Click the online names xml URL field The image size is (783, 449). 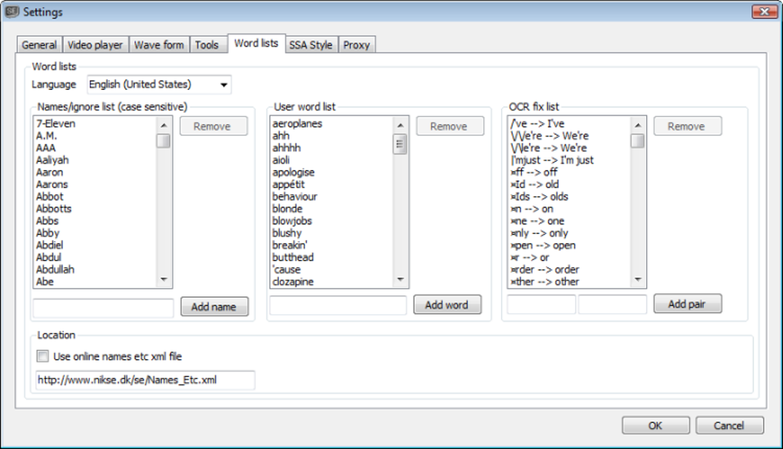point(145,380)
